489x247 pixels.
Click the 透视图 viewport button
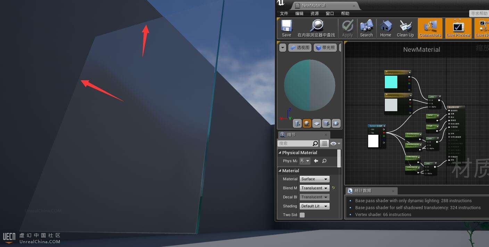pyautogui.click(x=299, y=48)
